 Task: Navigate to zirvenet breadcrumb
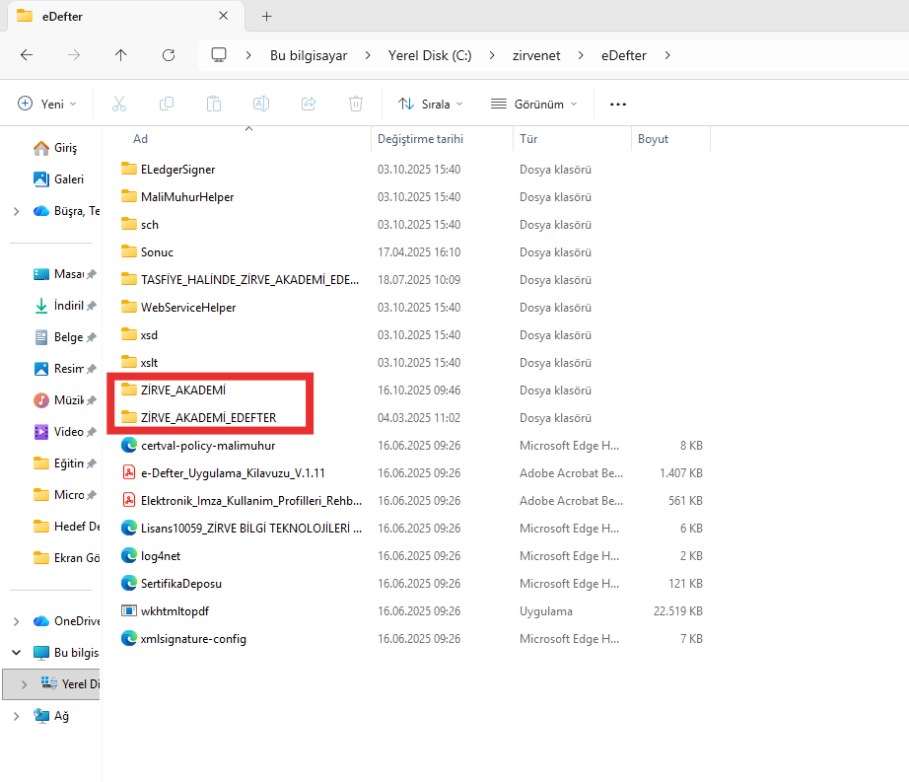(536, 55)
